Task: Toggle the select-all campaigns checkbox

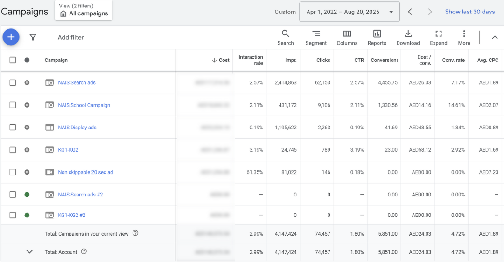Action: 13,60
